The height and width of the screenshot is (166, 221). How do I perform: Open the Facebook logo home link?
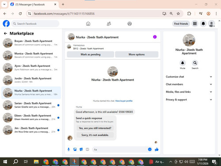pyautogui.click(x=6, y=23)
